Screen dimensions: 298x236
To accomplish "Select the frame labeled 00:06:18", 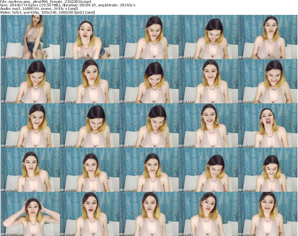I will [x=149, y=170].
